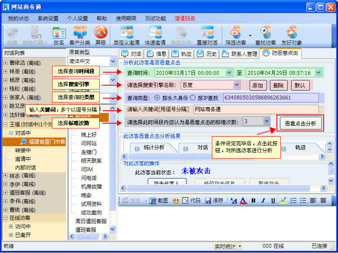The height and width of the screenshot is (253, 338).
Task: Switch to 轨迹 tab
Action: click(182, 54)
